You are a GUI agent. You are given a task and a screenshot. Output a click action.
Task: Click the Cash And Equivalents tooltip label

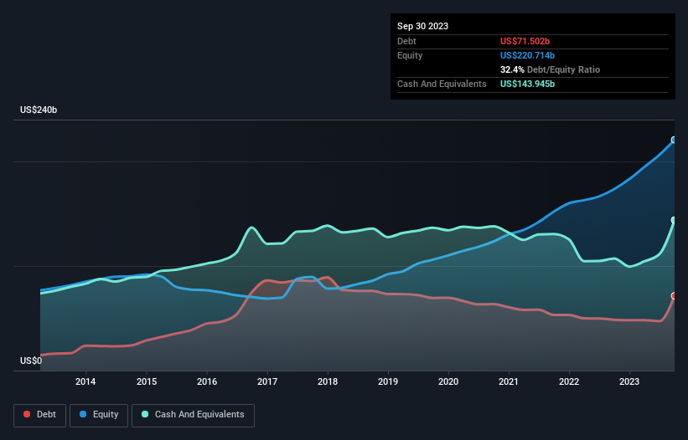tap(442, 84)
